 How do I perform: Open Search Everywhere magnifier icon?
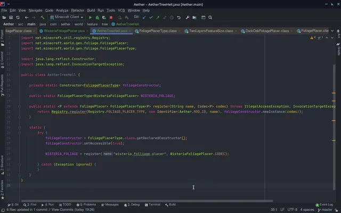click(210, 18)
